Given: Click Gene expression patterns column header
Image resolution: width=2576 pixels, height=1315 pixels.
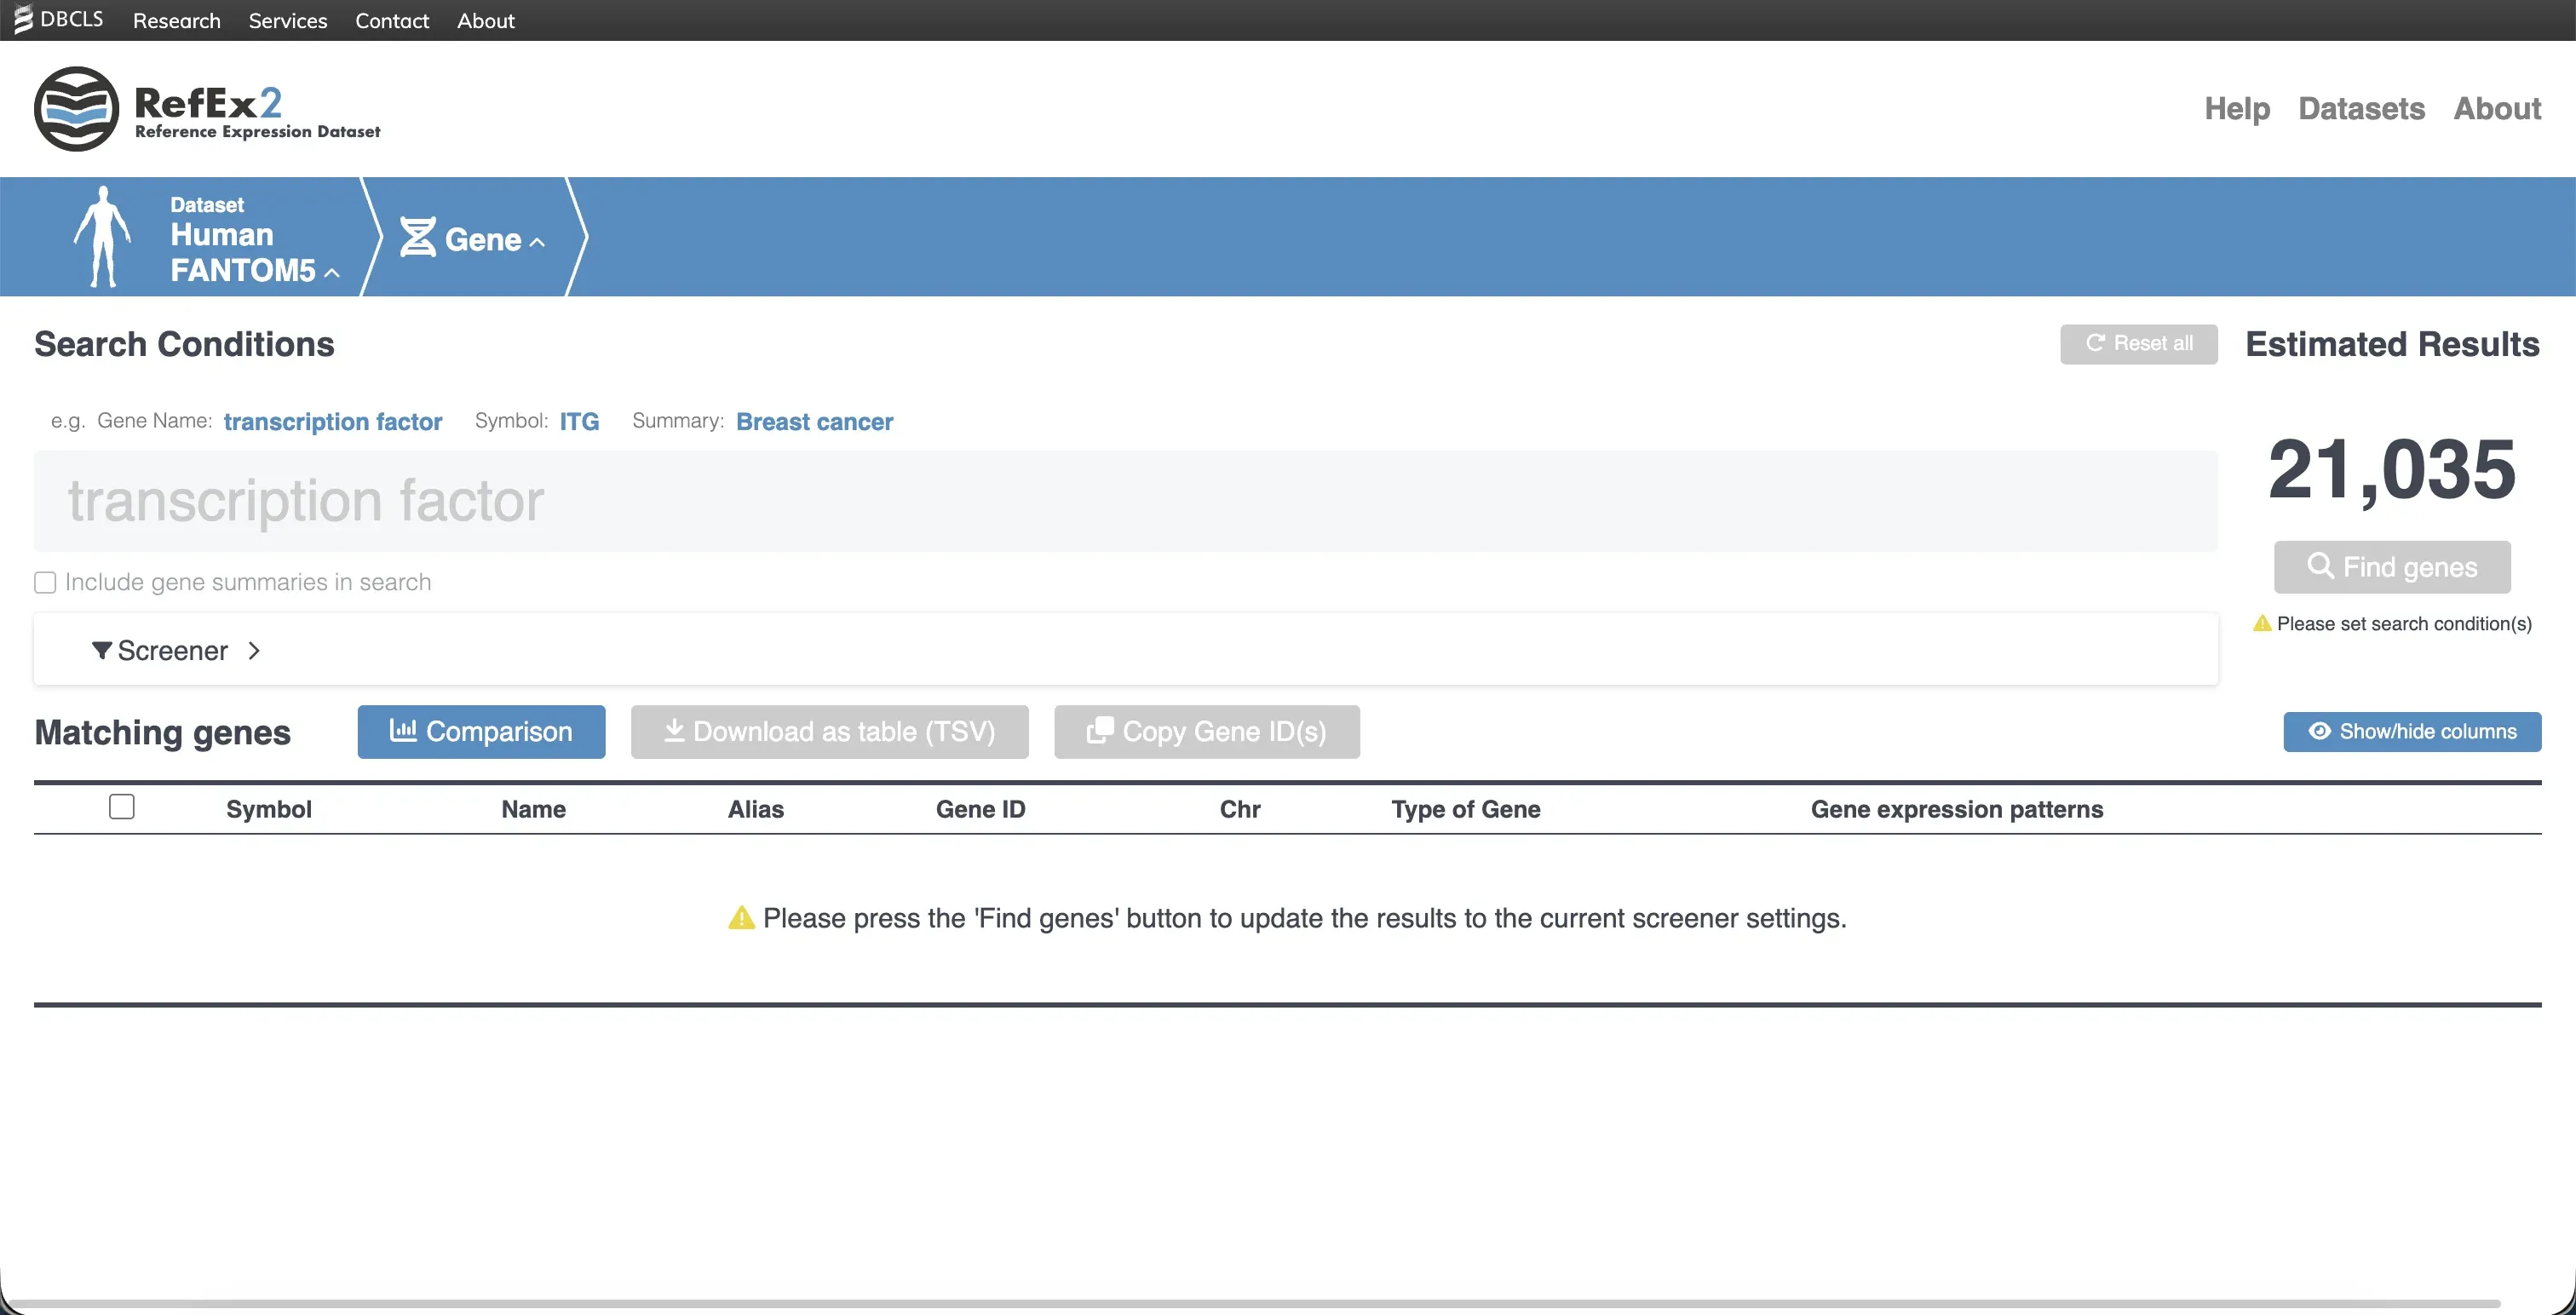Looking at the screenshot, I should 1957,809.
